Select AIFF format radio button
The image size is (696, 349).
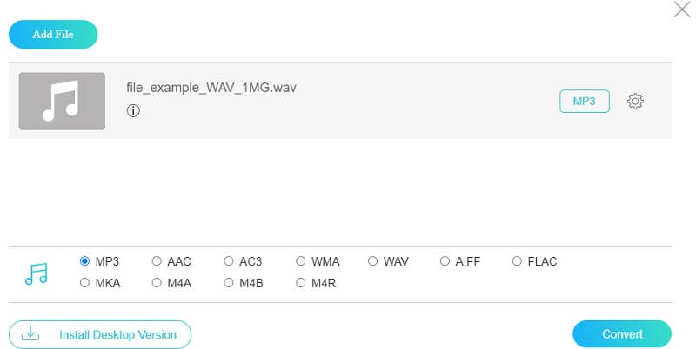click(x=445, y=261)
